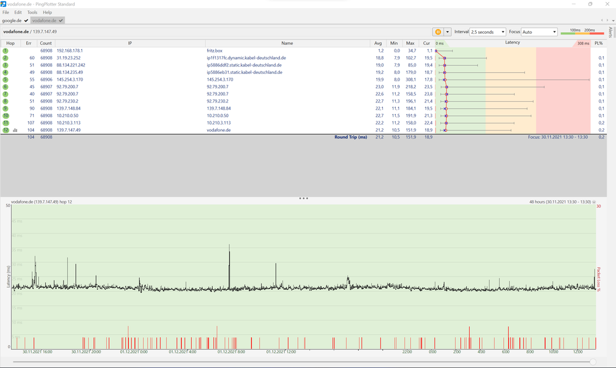This screenshot has width=616, height=368.
Task: Click the Focus: 30.11.2021 13:30 summary text
Action: tap(558, 137)
